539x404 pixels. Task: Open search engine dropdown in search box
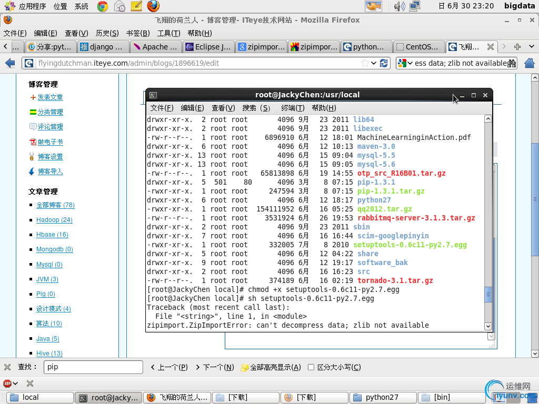(x=404, y=63)
